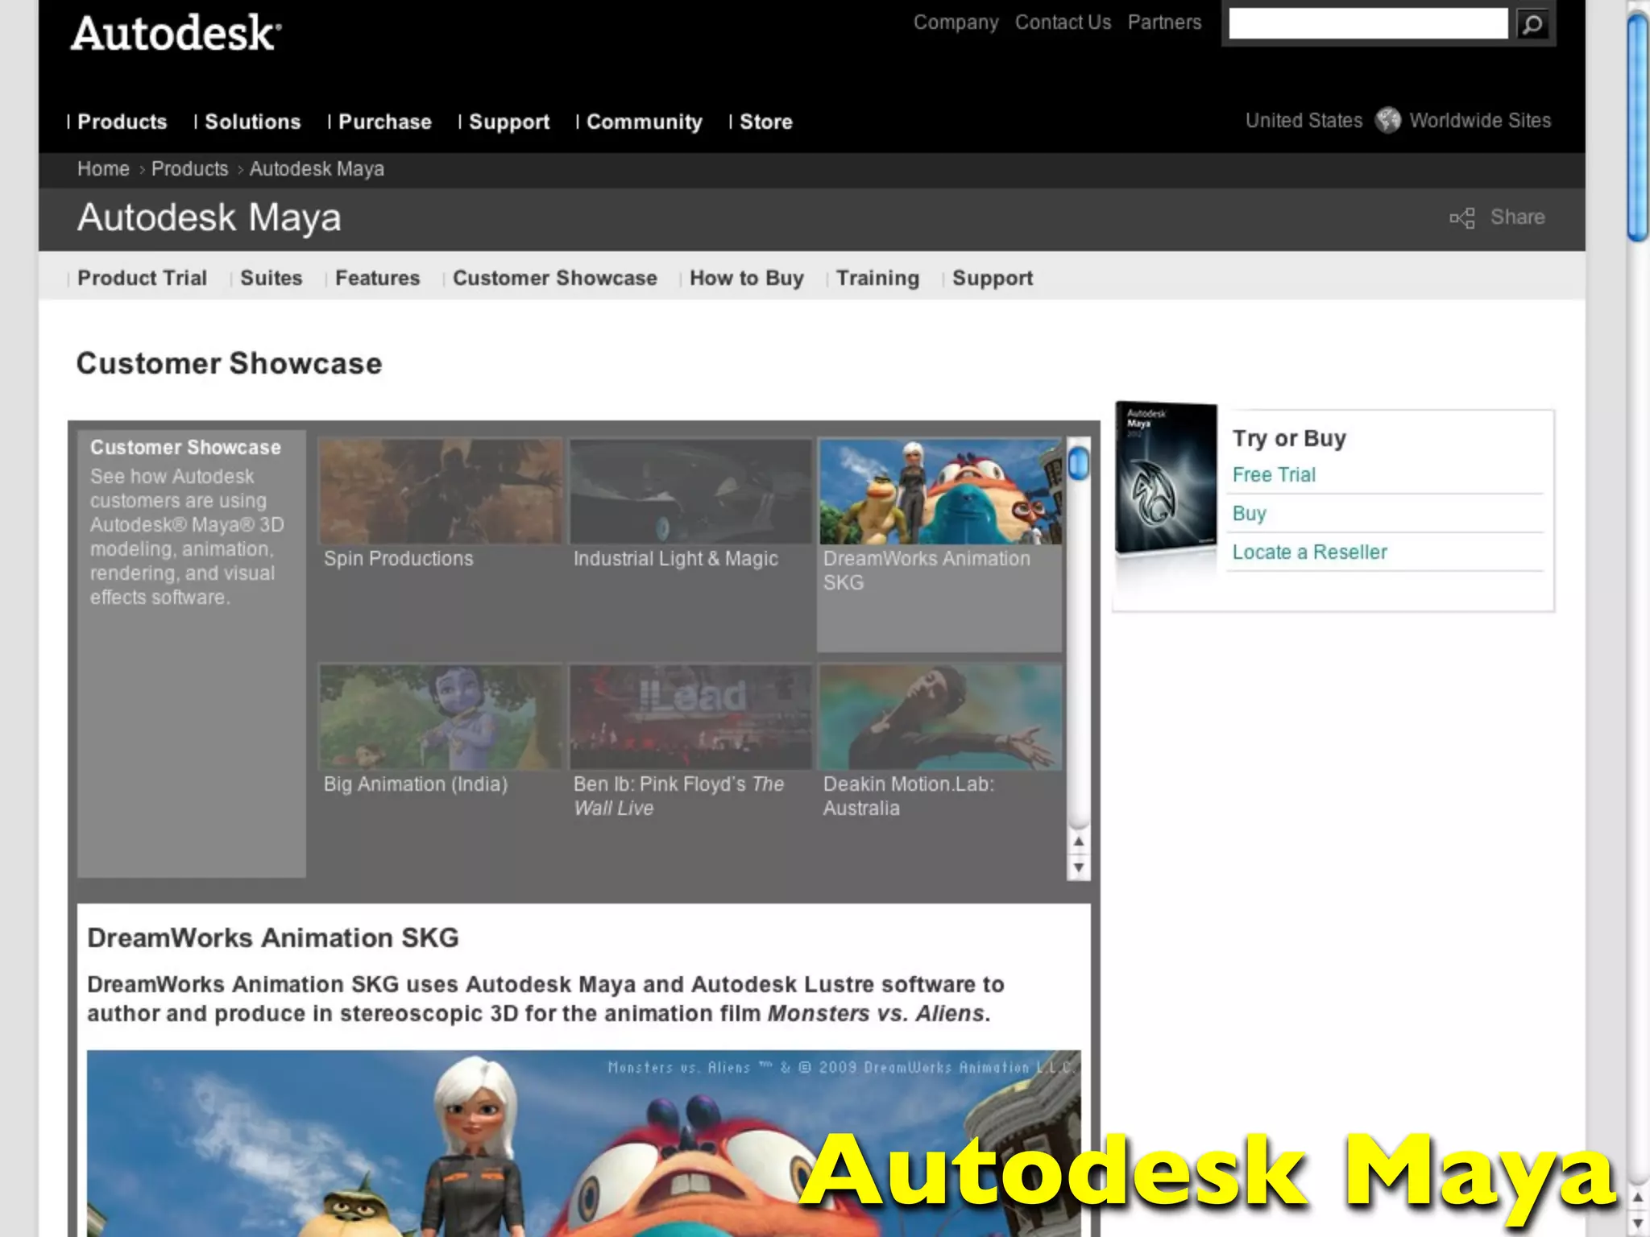This screenshot has width=1650, height=1237.
Task: Open the Purchase menu
Action: click(x=385, y=122)
